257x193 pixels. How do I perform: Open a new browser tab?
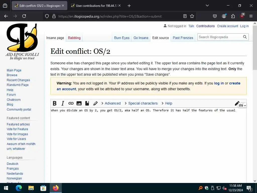pyautogui.click(x=129, y=6)
